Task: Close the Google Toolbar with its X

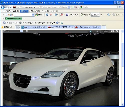Action: tap(3, 15)
